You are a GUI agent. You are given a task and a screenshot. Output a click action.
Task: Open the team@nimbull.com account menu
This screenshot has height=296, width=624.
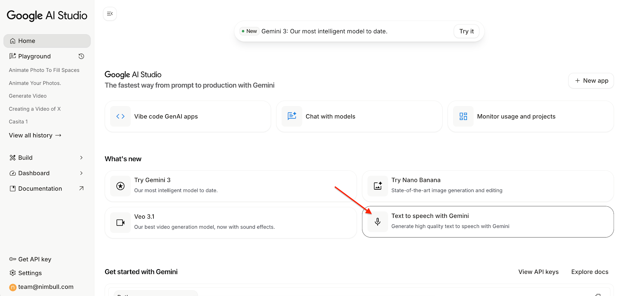pos(45,287)
